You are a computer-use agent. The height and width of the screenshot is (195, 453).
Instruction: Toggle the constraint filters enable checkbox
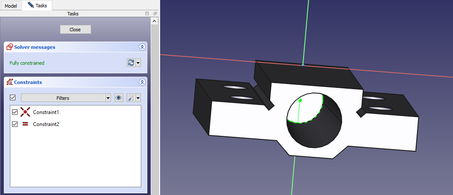13,98
